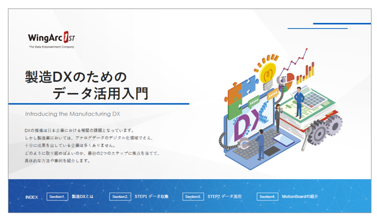The width and height of the screenshot is (377, 221).
Task: Click paragraph line starting DXの推進は日本企業
Action: click(x=79, y=130)
